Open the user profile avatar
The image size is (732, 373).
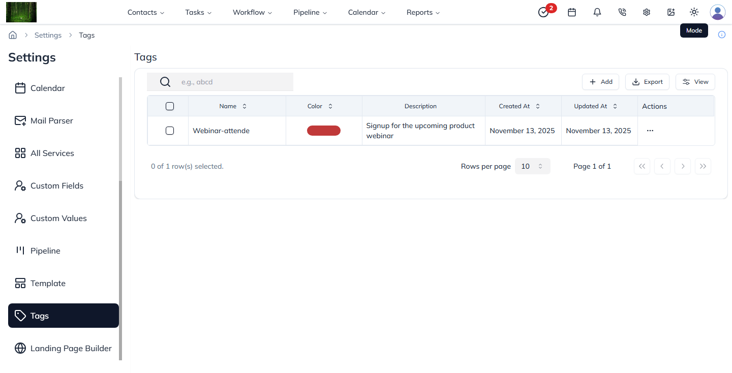717,12
